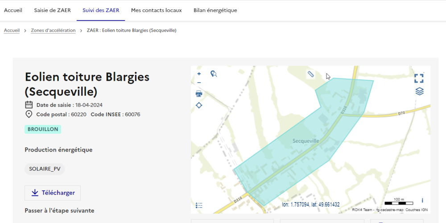Zoom in on the map
The width and height of the screenshot is (446, 223).
pos(199,74)
